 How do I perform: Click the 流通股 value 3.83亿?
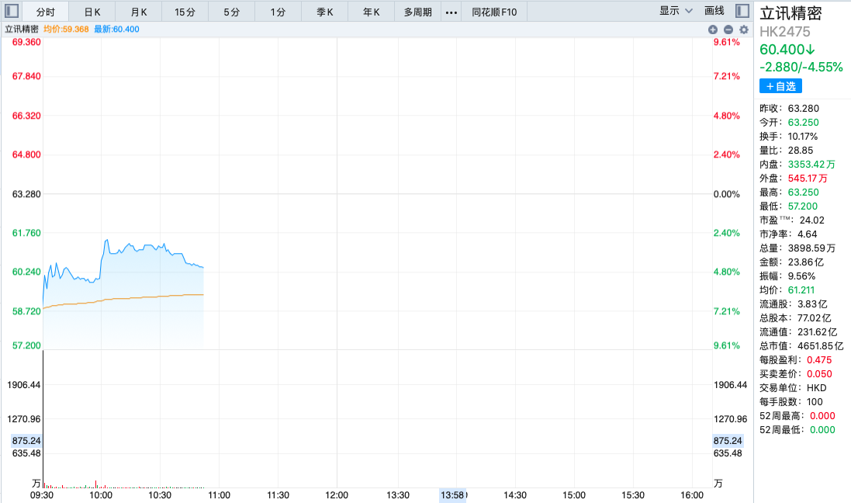coord(812,304)
